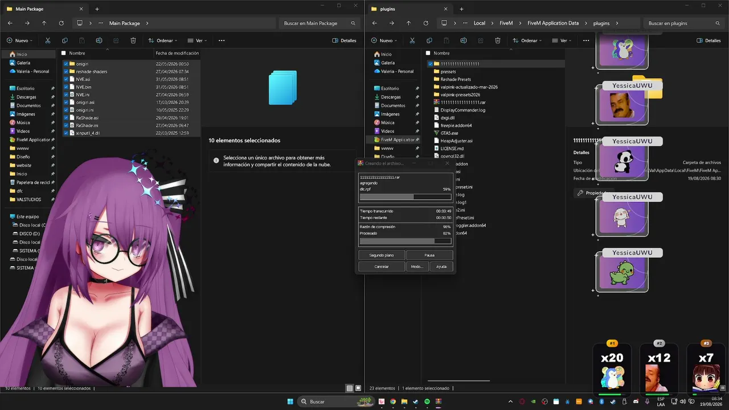Go up one level from plugins folder

[408, 23]
